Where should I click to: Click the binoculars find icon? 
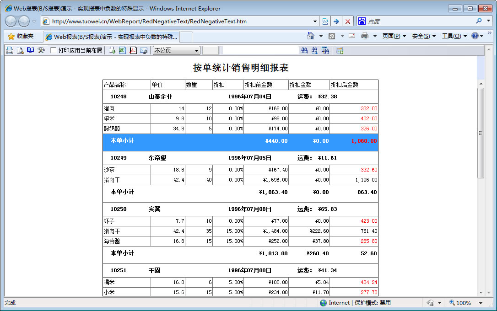click(304, 50)
